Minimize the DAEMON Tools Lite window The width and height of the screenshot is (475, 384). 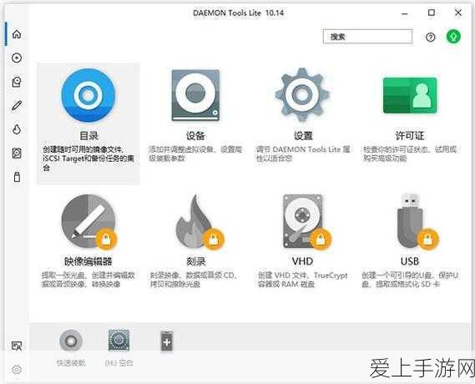point(405,13)
